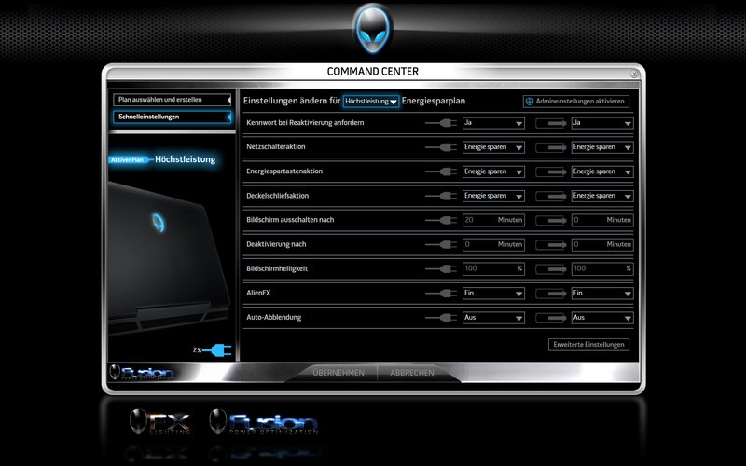Open battery Auto-Abblendung Aus dropdown
This screenshot has width=746, height=466.
[602, 318]
